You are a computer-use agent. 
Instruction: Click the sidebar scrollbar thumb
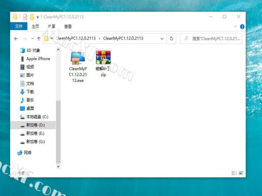(x=58, y=132)
